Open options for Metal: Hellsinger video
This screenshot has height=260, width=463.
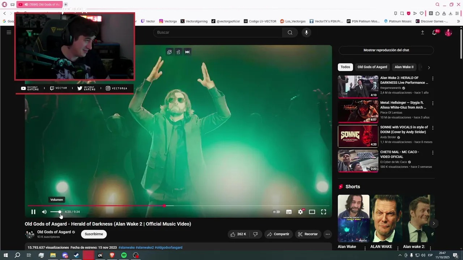coord(433,103)
